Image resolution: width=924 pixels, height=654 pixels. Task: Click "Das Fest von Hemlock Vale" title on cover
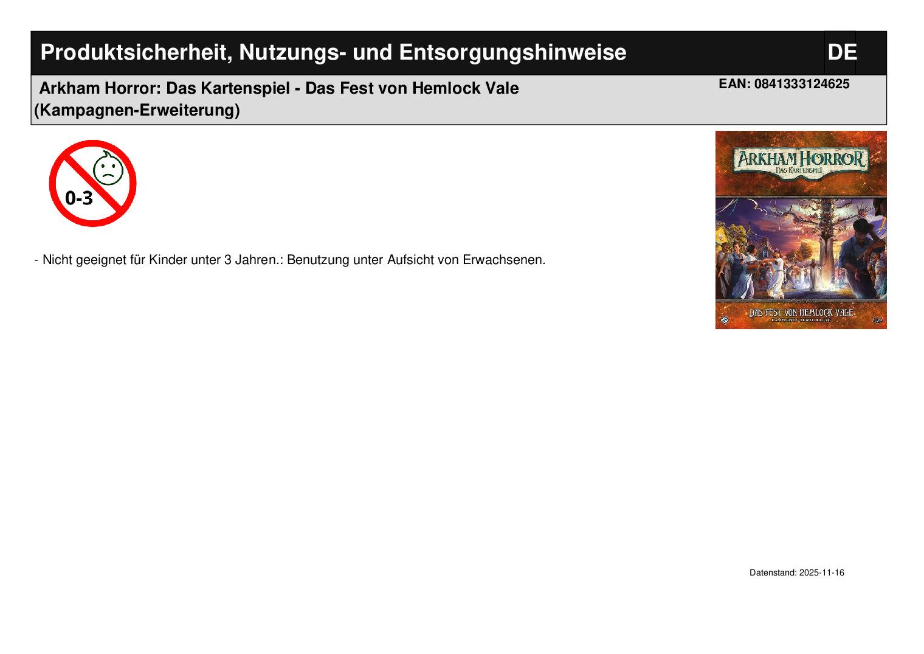[801, 312]
